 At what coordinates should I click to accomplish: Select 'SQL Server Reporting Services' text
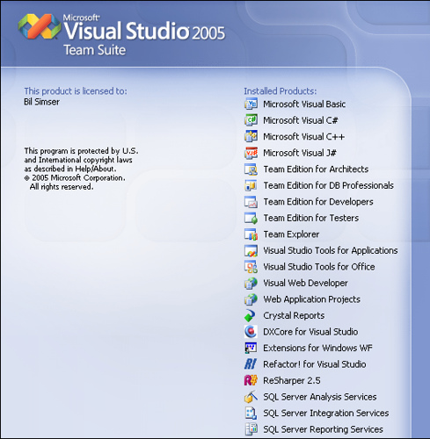tap(323, 429)
